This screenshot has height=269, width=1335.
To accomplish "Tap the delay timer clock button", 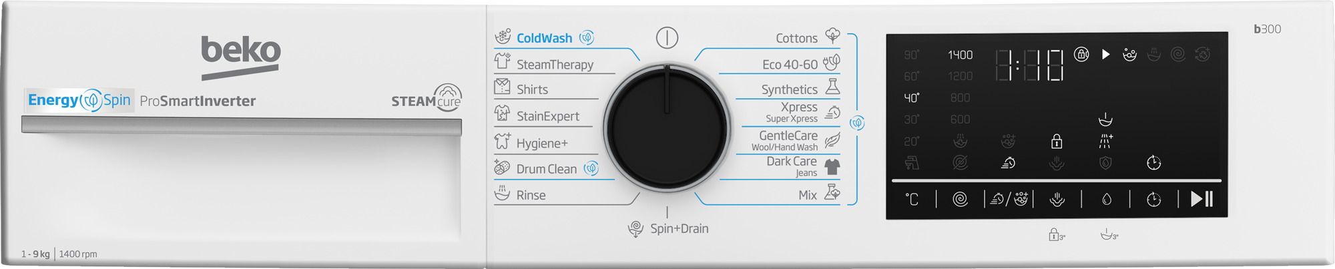I will 1154,199.
